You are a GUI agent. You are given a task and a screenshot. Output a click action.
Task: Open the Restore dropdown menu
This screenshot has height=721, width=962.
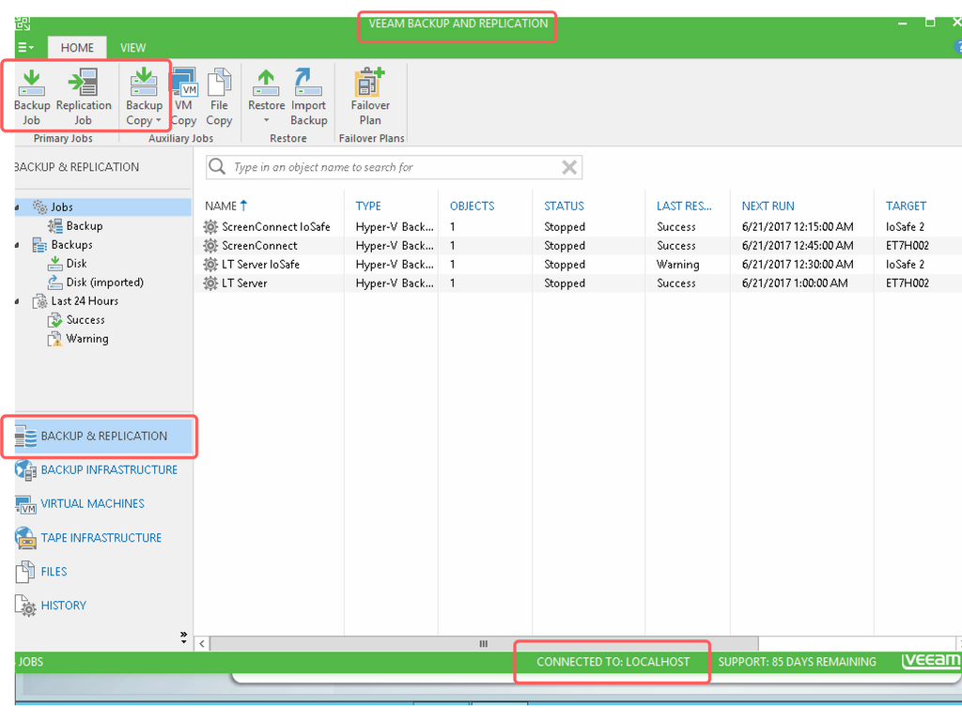266,120
